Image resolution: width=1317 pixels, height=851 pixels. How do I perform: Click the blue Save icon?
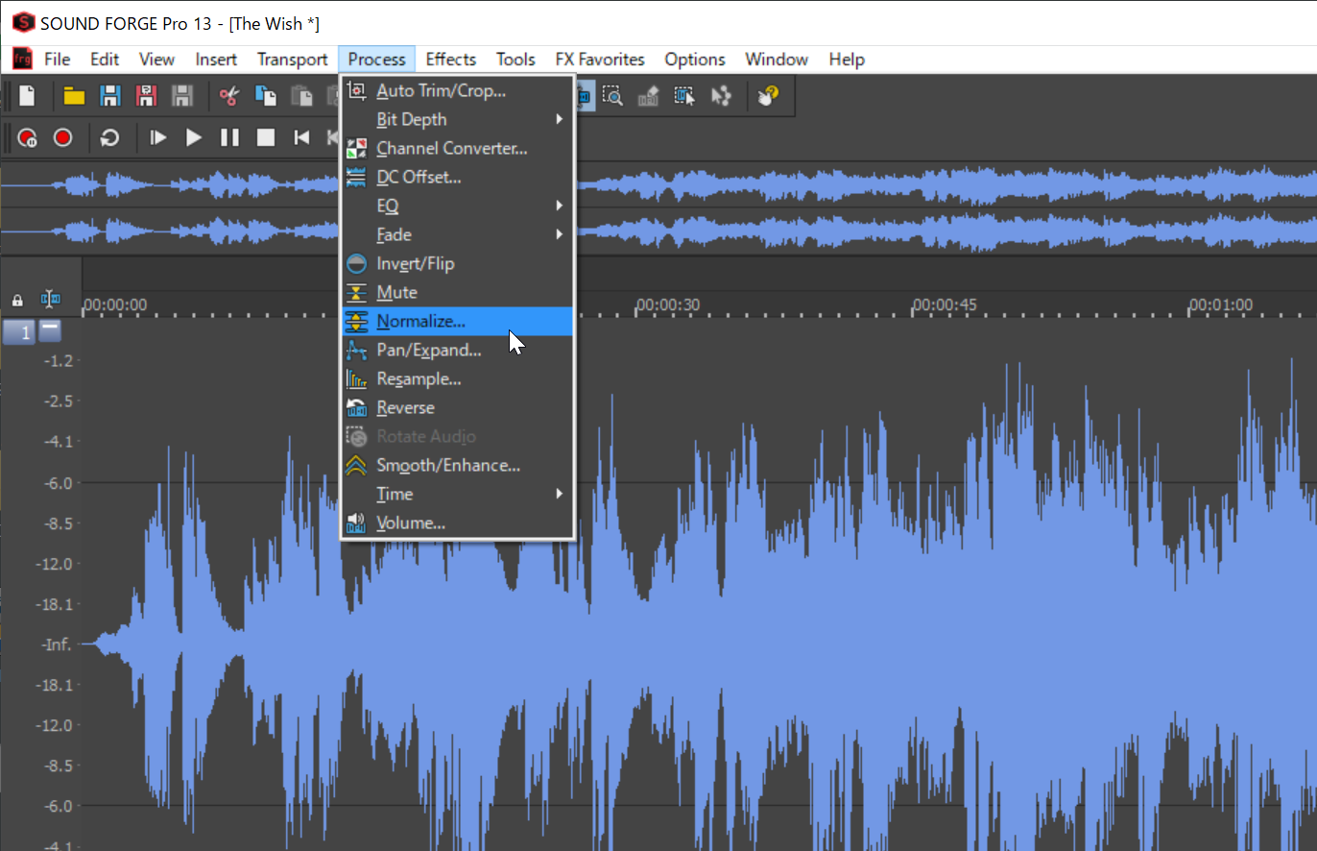click(110, 96)
